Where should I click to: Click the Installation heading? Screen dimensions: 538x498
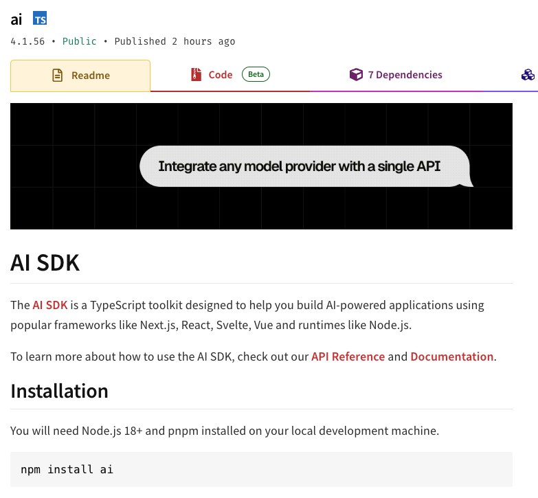tap(59, 392)
